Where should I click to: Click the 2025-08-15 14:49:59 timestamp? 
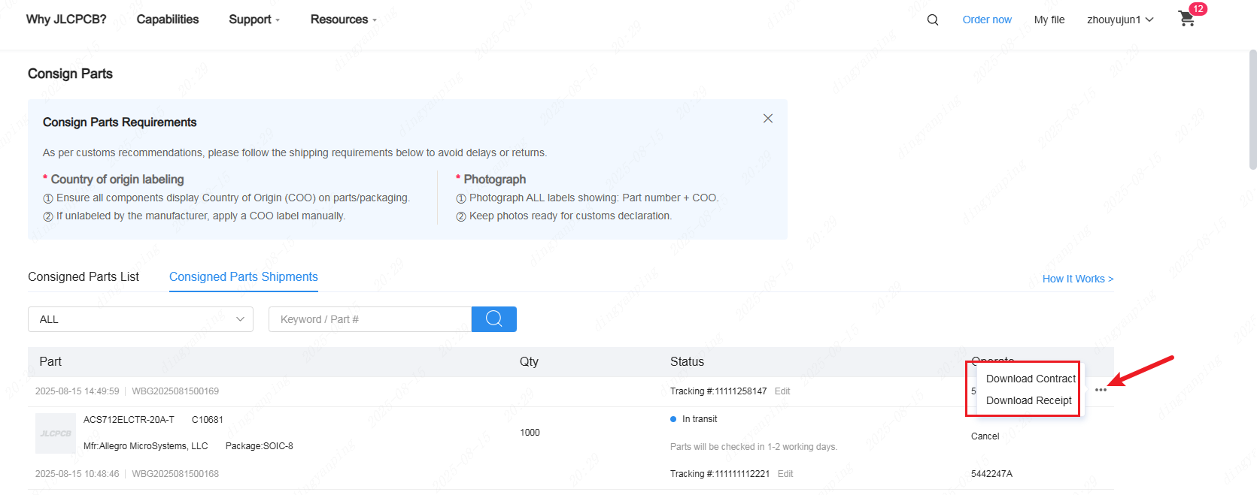click(77, 391)
